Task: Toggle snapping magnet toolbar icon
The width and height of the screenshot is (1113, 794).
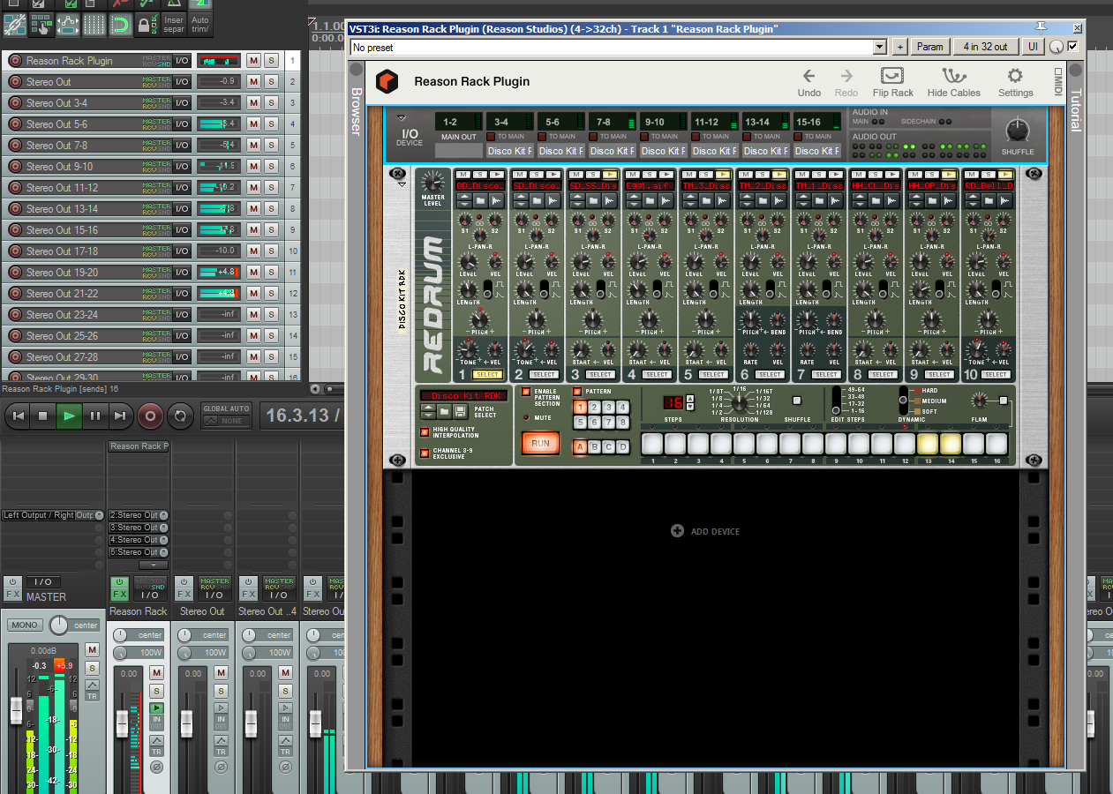Action: click(120, 25)
